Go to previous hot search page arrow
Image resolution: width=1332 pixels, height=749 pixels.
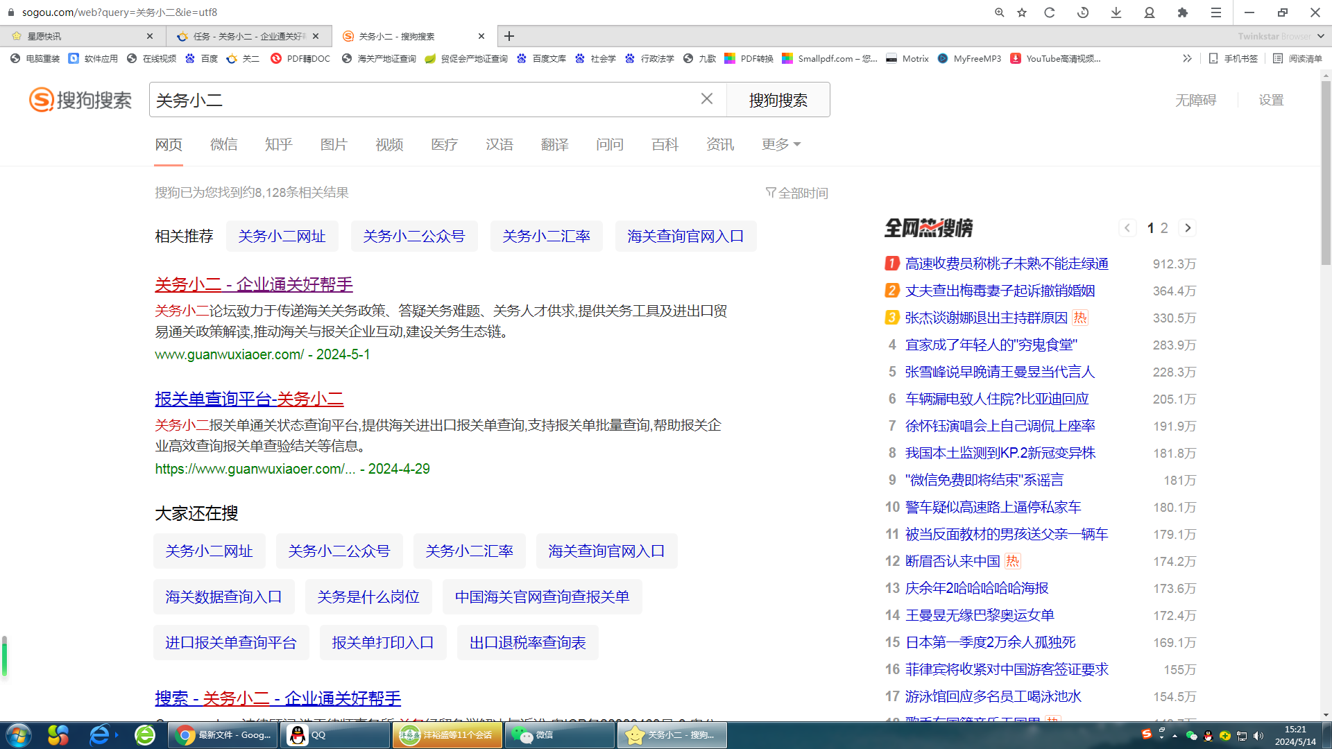[1127, 228]
